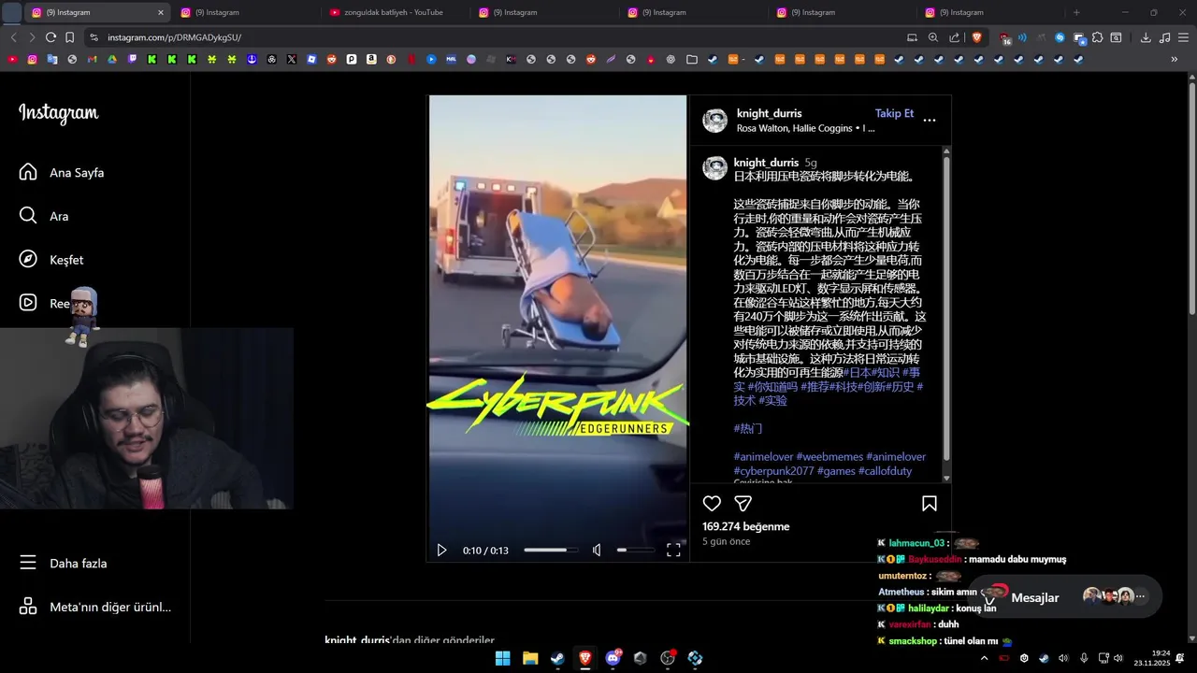
Task: Open a new browser tab
Action: (1076, 12)
